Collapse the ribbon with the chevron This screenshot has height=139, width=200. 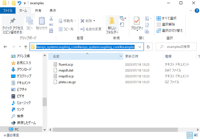point(190,11)
